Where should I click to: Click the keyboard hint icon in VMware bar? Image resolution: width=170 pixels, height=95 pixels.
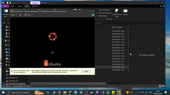[x=12, y=71]
